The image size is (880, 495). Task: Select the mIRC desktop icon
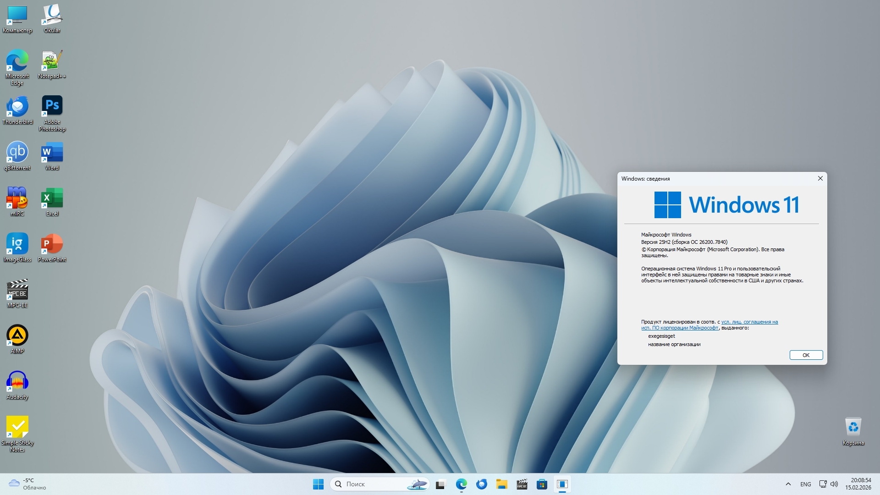tap(17, 198)
